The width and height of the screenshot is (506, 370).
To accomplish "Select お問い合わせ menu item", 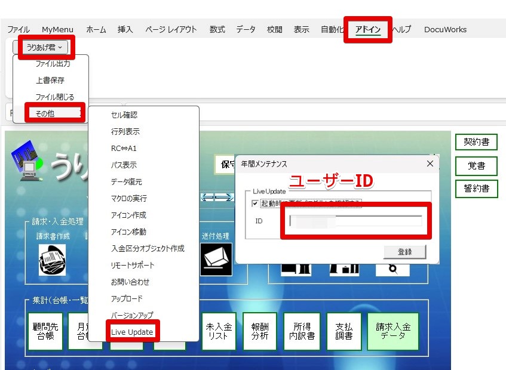I will point(130,282).
